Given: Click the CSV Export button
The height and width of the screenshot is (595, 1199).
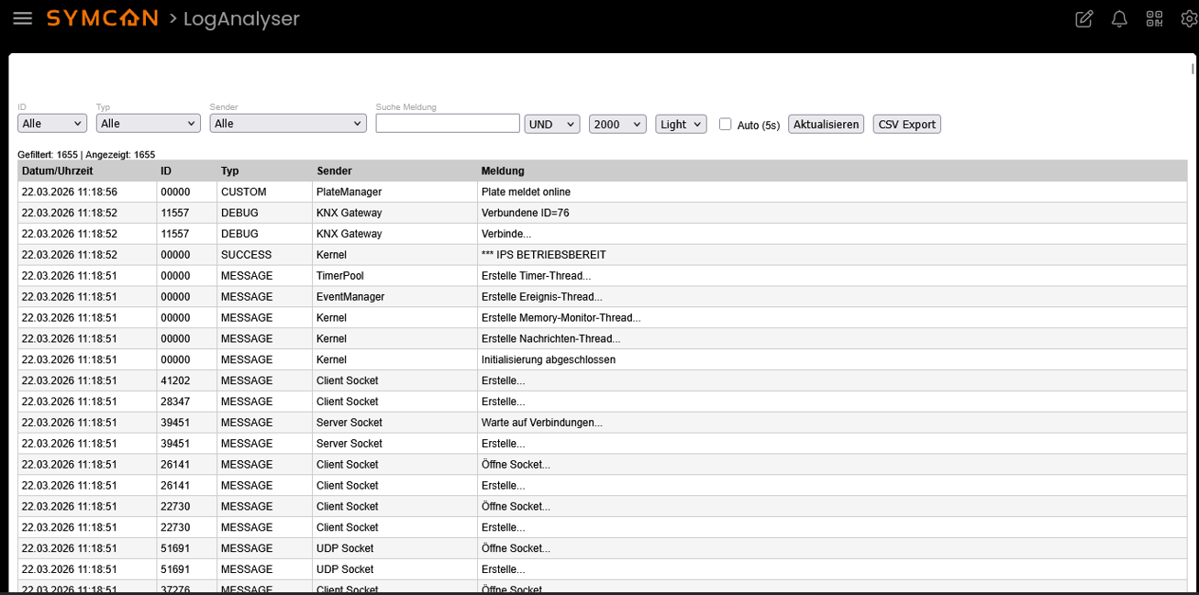Looking at the screenshot, I should (x=906, y=124).
